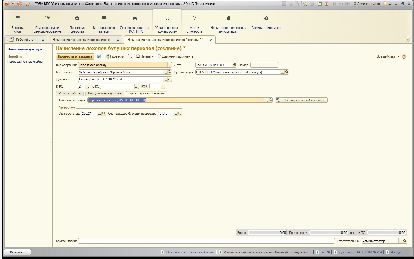Switch to the Порядок учета доходов tab
Screen dimensions: 414x259
click(x=105, y=93)
